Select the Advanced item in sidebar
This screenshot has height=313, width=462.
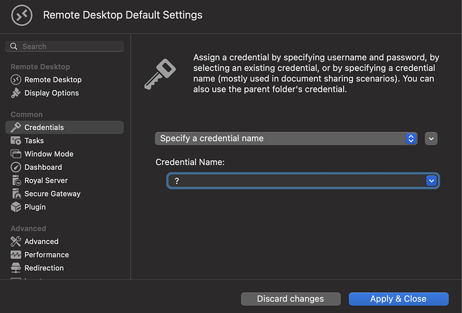pyautogui.click(x=42, y=241)
